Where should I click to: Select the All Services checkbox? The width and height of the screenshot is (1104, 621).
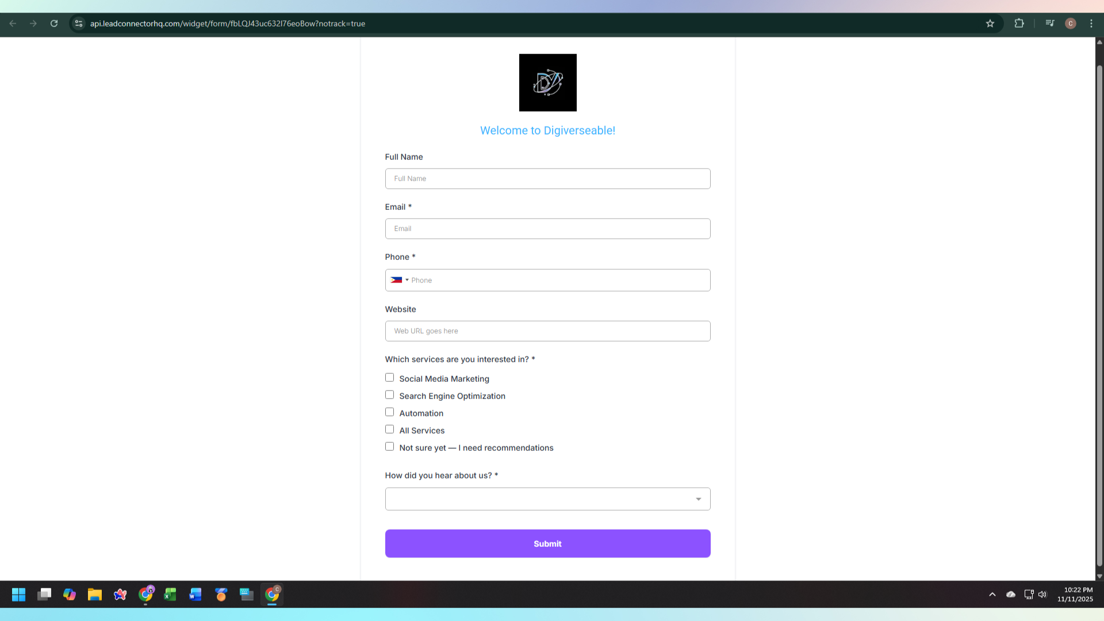tap(389, 430)
